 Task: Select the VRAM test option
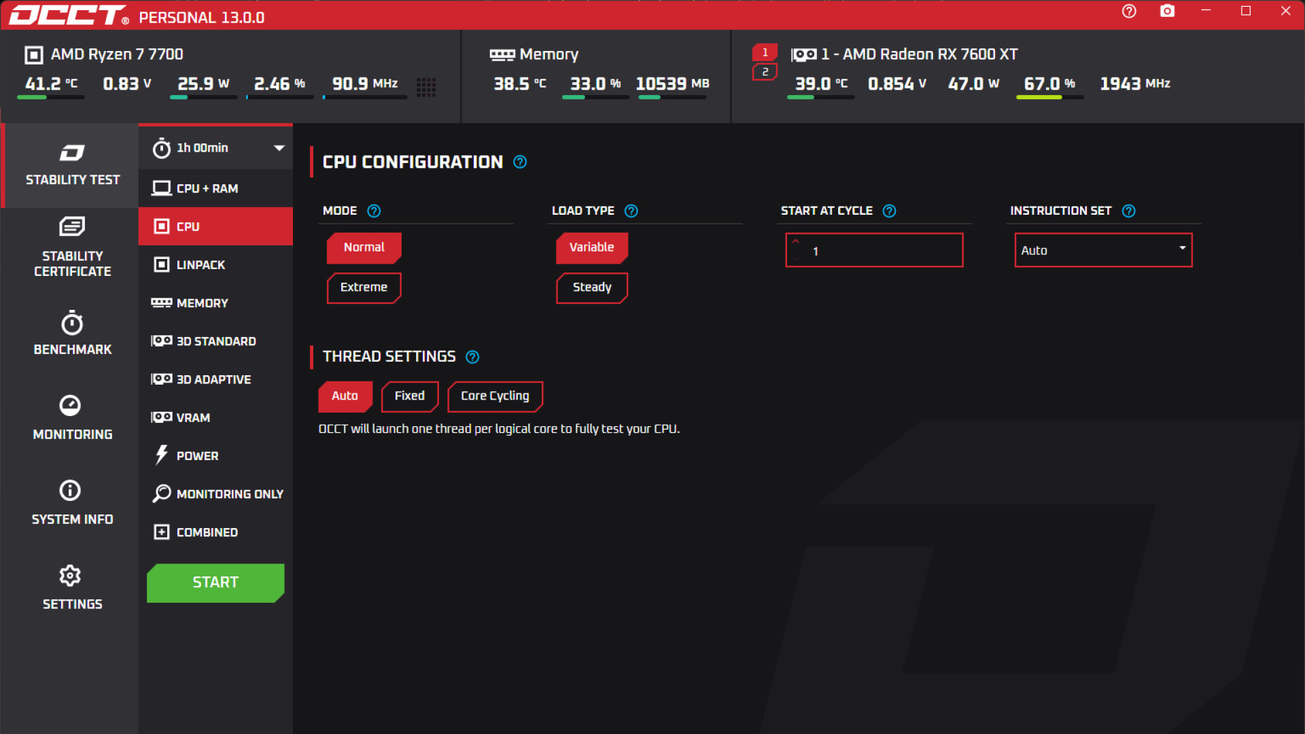click(x=192, y=417)
